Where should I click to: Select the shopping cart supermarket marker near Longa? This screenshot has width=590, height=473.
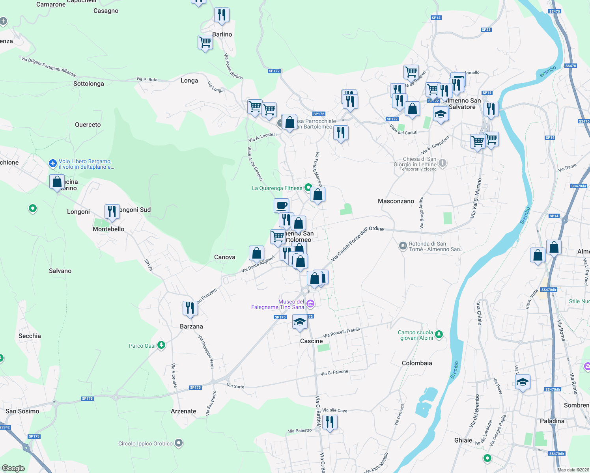tap(254, 107)
